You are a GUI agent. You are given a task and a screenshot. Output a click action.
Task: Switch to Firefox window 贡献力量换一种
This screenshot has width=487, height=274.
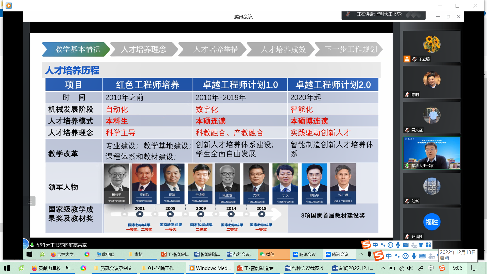[53, 268]
